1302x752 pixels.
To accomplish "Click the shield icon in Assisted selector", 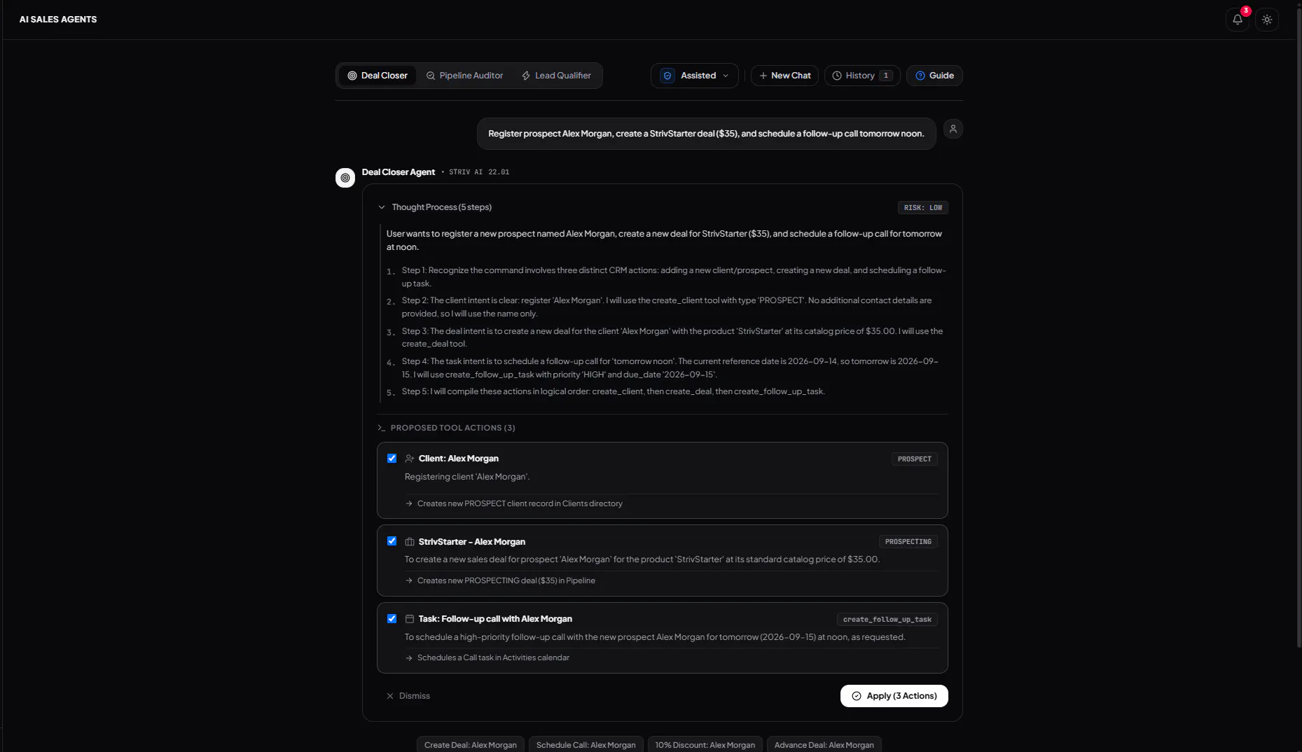I will pos(667,76).
